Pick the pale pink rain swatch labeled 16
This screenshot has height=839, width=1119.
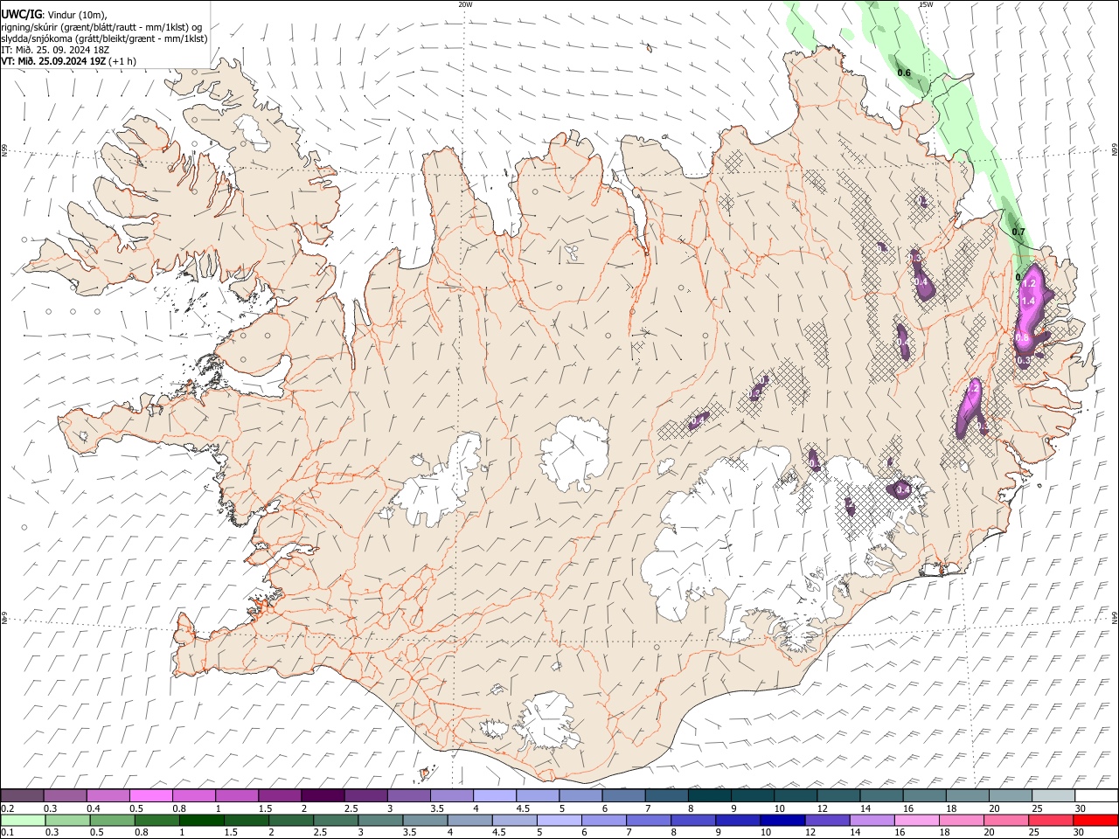click(x=916, y=821)
